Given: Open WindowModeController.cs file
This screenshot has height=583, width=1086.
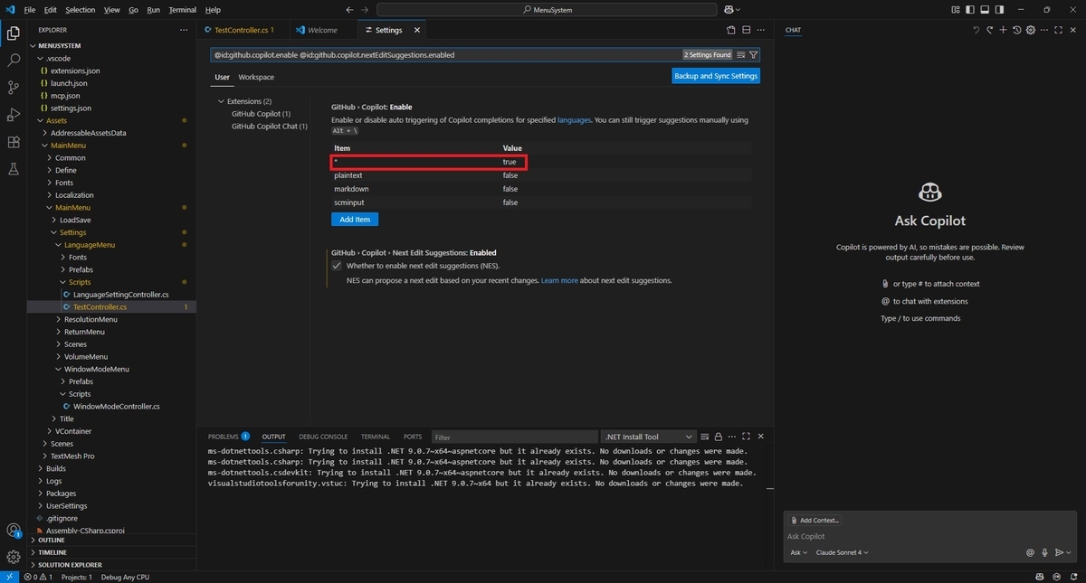Looking at the screenshot, I should coord(117,407).
